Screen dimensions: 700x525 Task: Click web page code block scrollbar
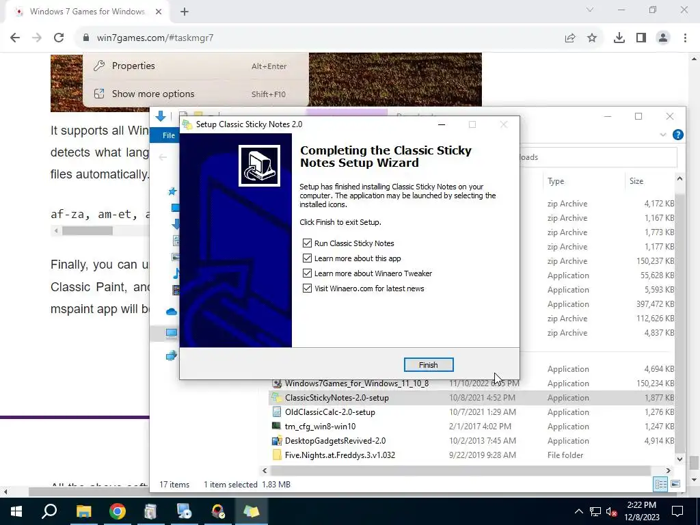87,231
